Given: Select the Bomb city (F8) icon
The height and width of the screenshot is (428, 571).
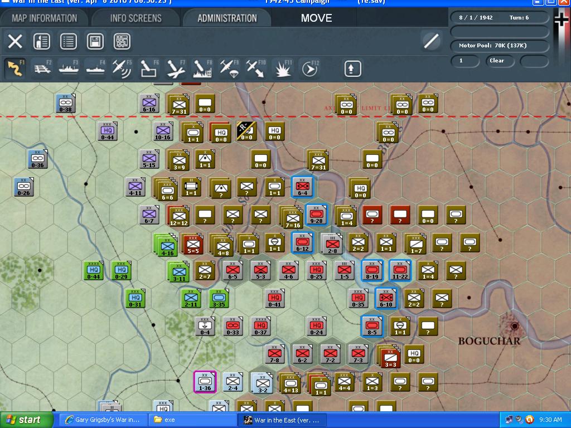Looking at the screenshot, I should pyautogui.click(x=202, y=68).
